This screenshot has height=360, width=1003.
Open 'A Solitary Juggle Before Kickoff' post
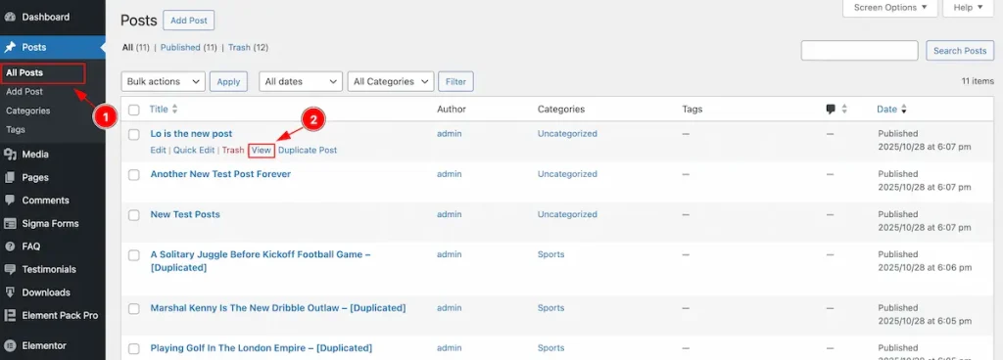point(261,261)
